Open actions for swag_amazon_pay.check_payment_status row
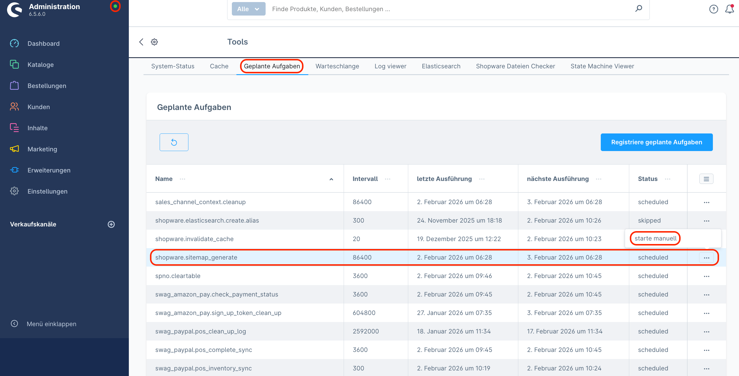 (706, 295)
